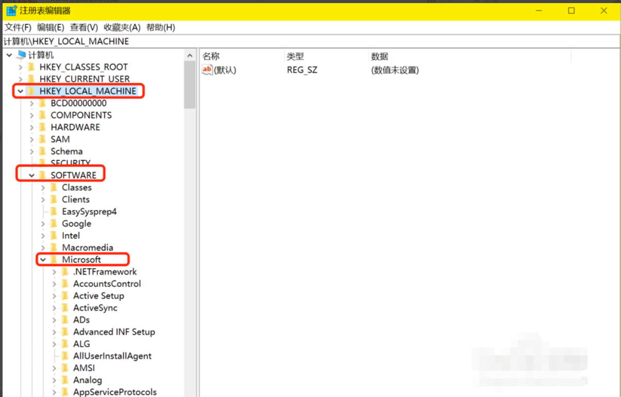Open the 查看(V) view menu
Viewport: 621px width, 397px height.
tap(84, 27)
